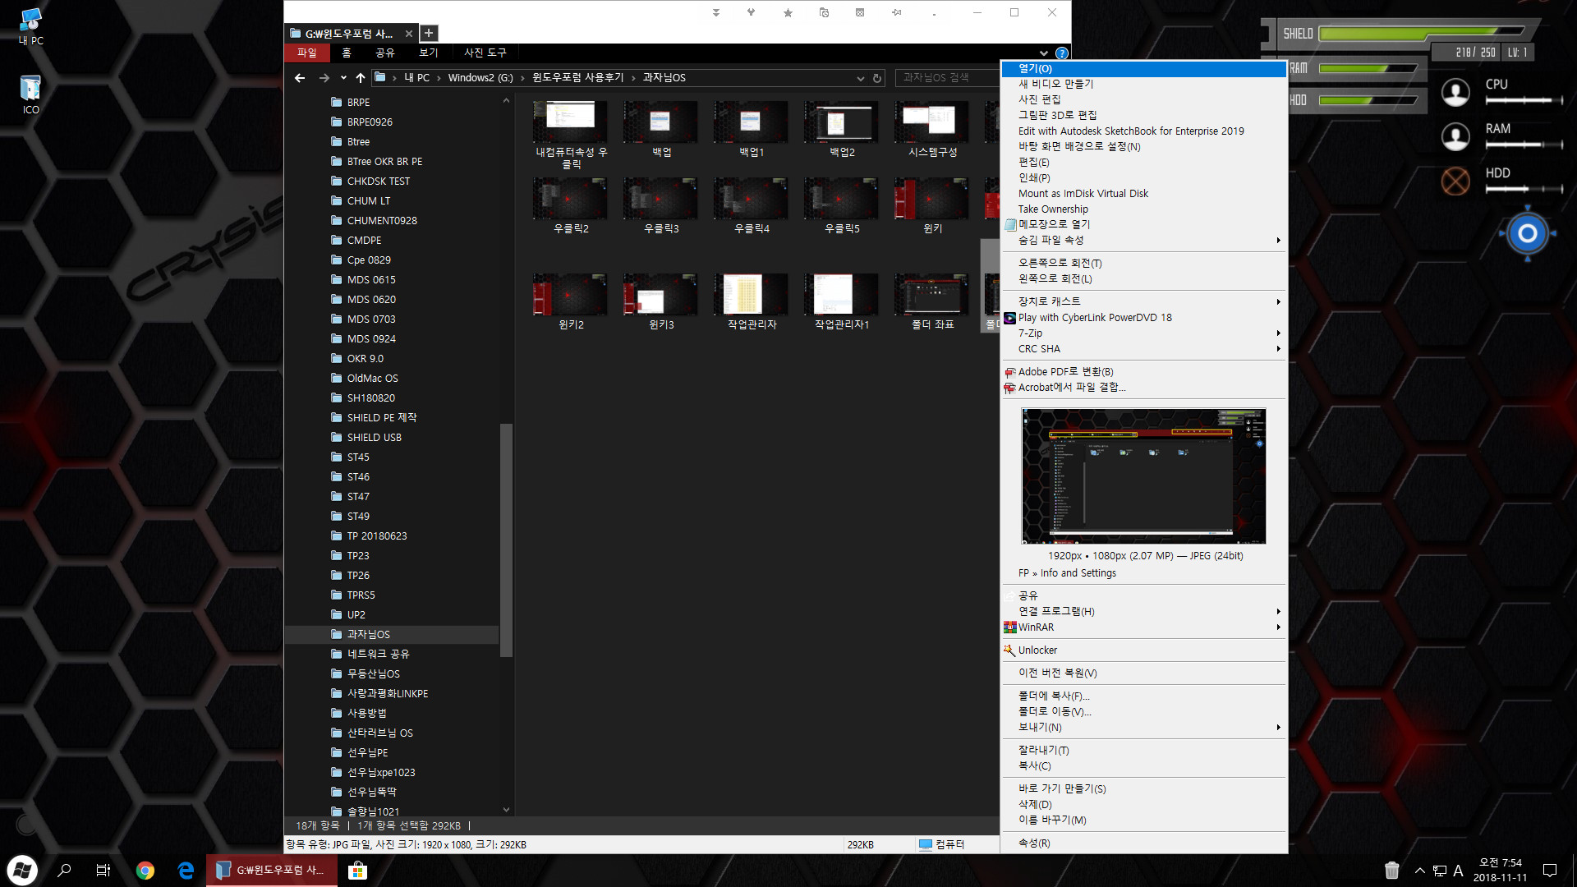Viewport: 1577px width, 887px height.
Task: Go back with the left arrow
Action: point(300,77)
